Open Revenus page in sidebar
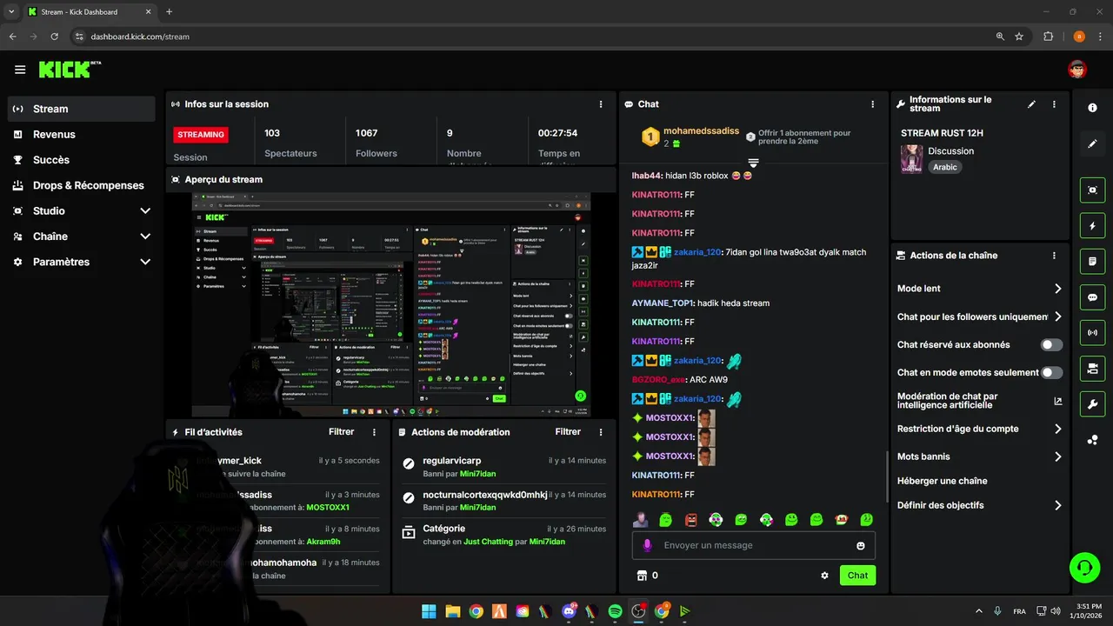Image resolution: width=1113 pixels, height=626 pixels. click(x=82, y=134)
